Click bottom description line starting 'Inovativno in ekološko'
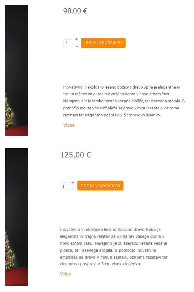194x292 pixels. pos(110,230)
